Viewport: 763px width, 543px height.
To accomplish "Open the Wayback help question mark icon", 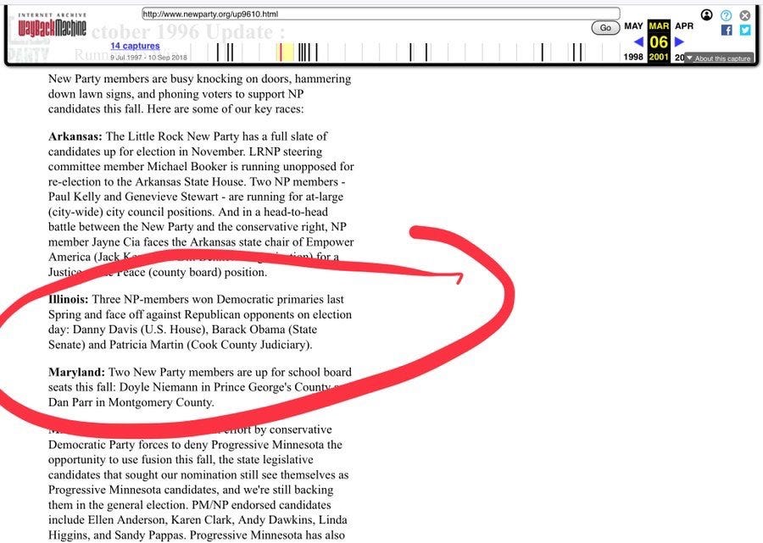I will 726,15.
